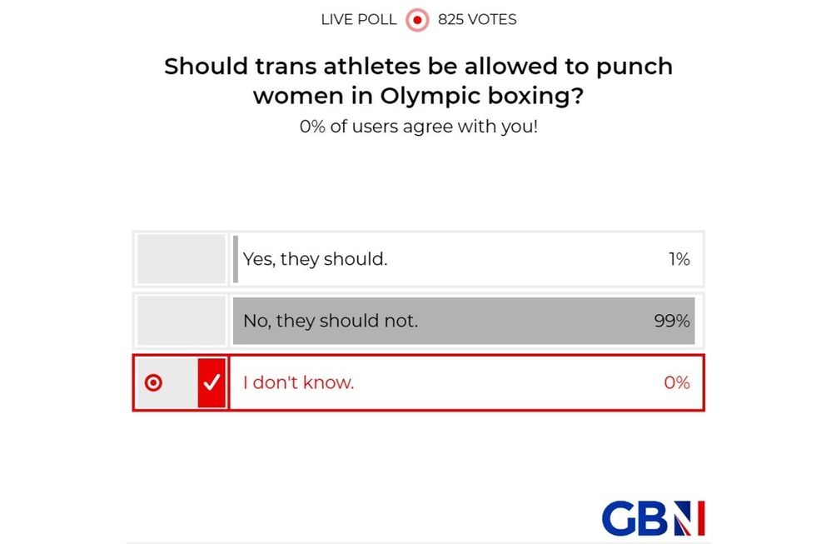Click the red border of the selected answer row
The image size is (816, 544).
[x=418, y=357]
